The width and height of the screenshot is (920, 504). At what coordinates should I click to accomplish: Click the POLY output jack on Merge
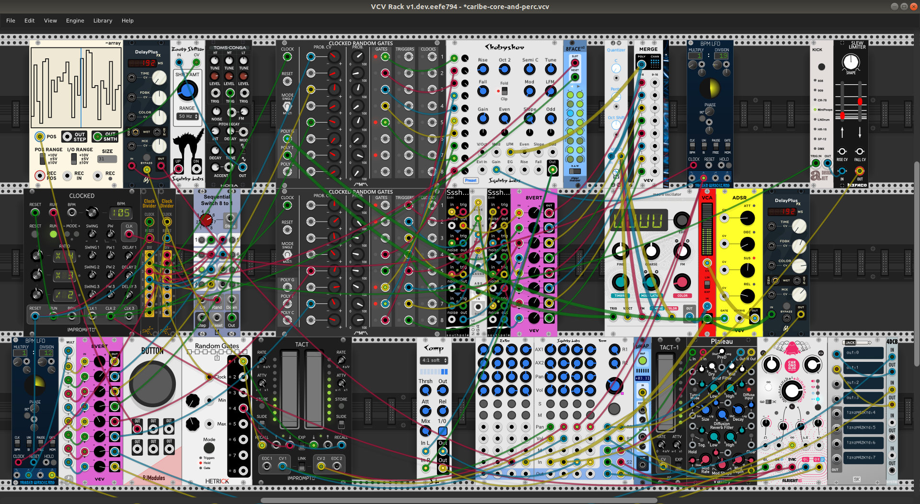tap(641, 64)
